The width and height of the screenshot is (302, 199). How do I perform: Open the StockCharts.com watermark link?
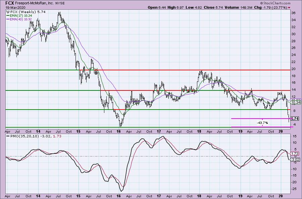(x=275, y=3)
